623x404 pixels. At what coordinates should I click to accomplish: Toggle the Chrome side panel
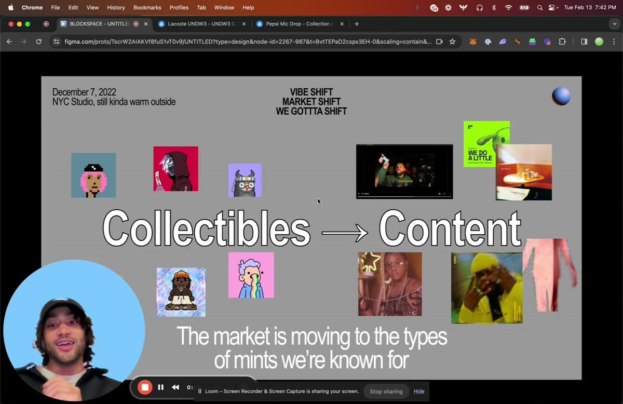584,42
